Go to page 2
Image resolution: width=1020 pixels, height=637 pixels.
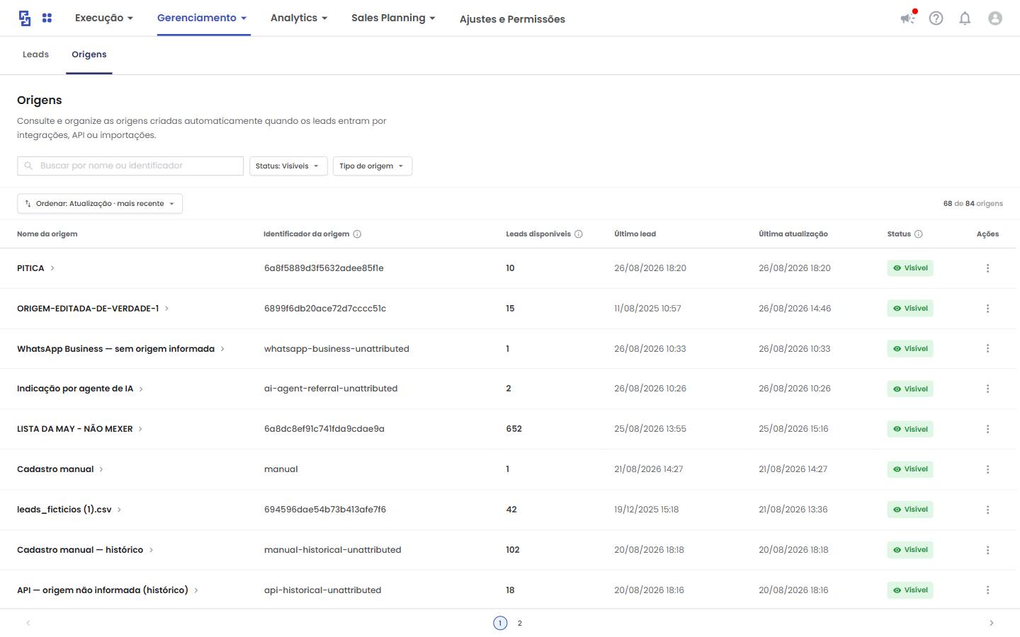point(520,623)
